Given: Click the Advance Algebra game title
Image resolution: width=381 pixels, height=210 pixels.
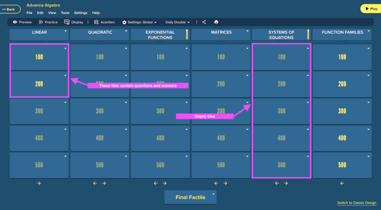Looking at the screenshot, I should [x=43, y=5].
